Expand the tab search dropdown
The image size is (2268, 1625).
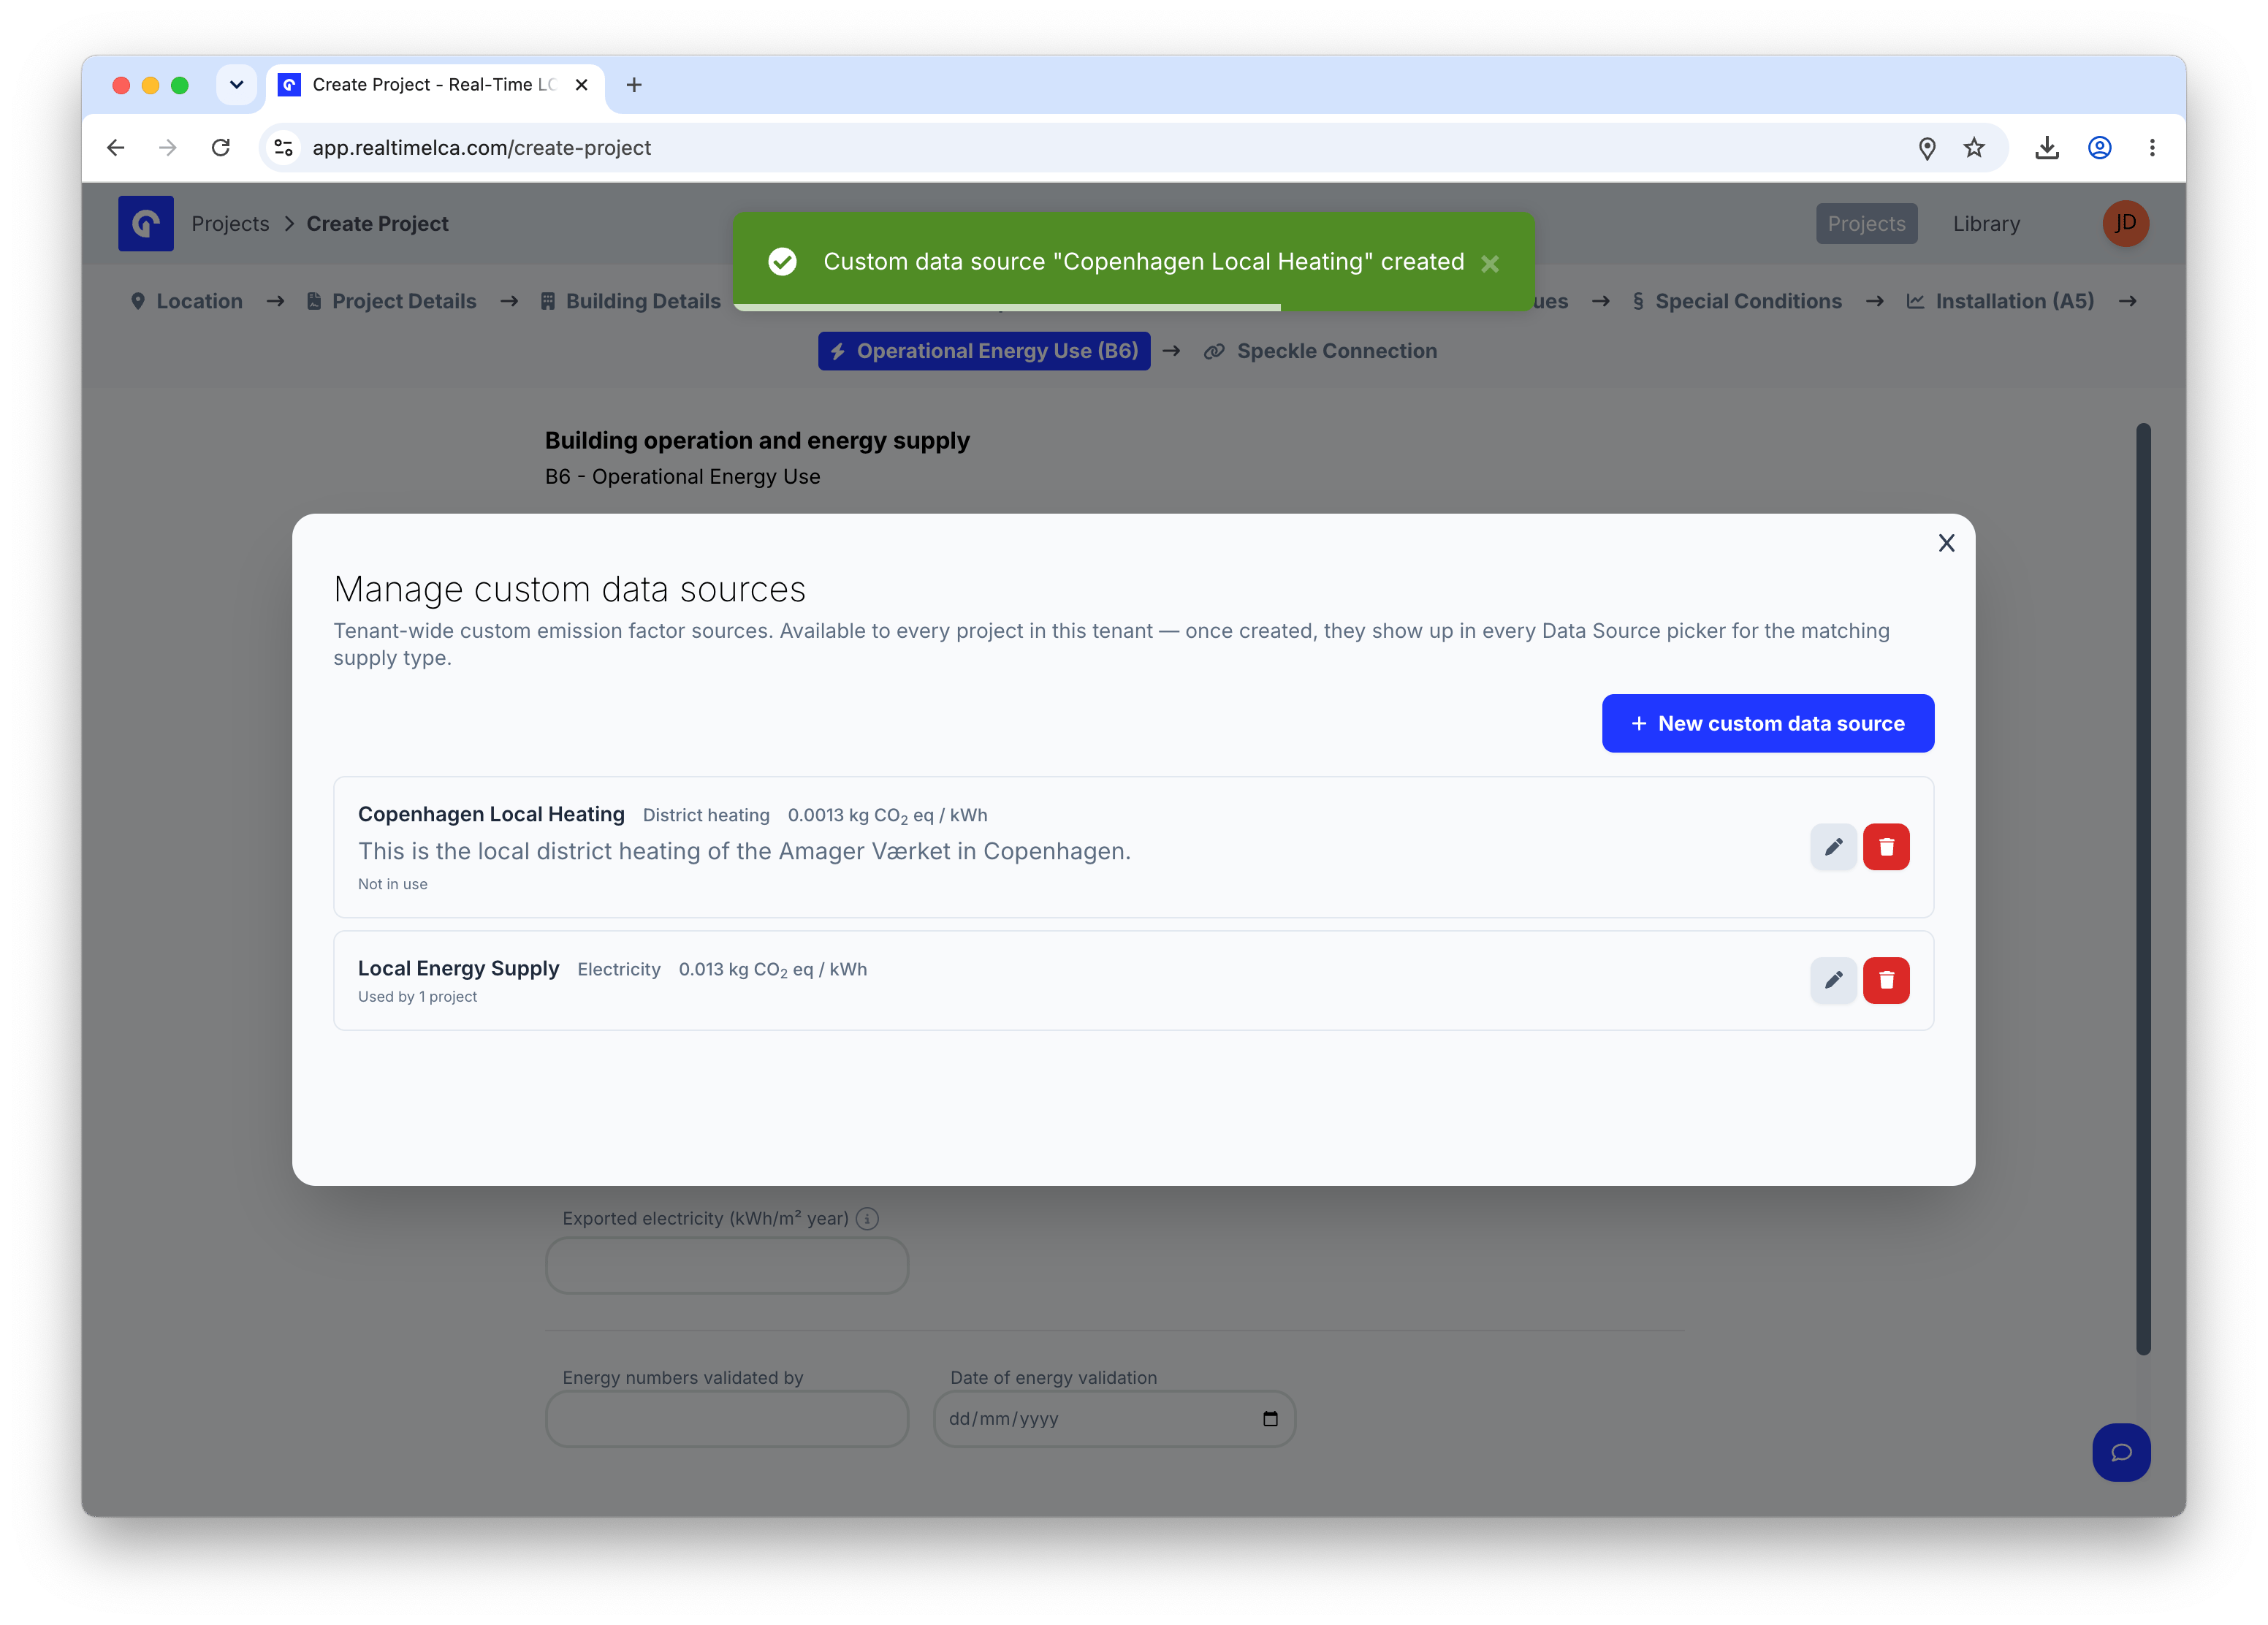tap(236, 85)
